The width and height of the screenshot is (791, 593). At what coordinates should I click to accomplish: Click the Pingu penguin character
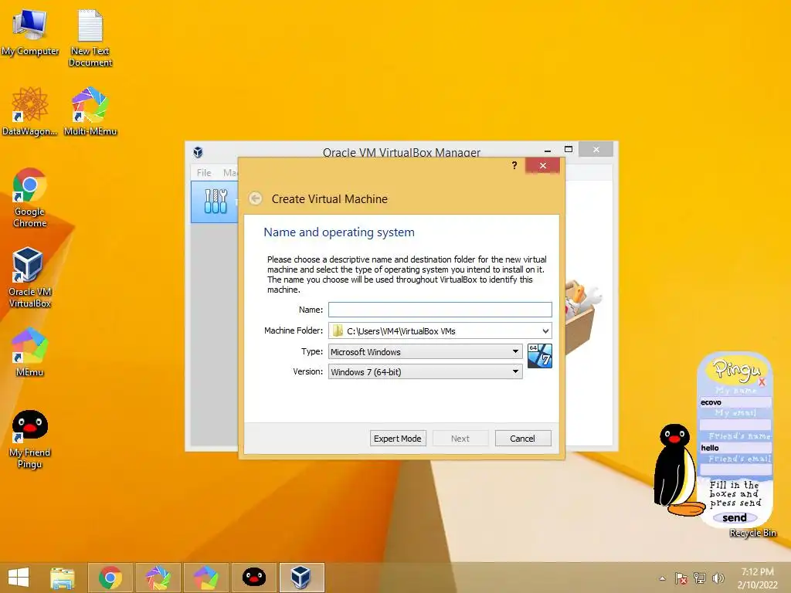(677, 470)
